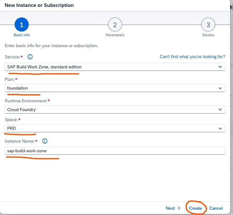The height and width of the screenshot is (215, 233).
Task: Click the step 3 circle icon
Action: 208,25
